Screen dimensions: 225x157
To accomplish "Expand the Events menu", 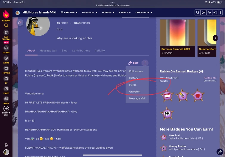I will pyautogui.click(x=125, y=13).
